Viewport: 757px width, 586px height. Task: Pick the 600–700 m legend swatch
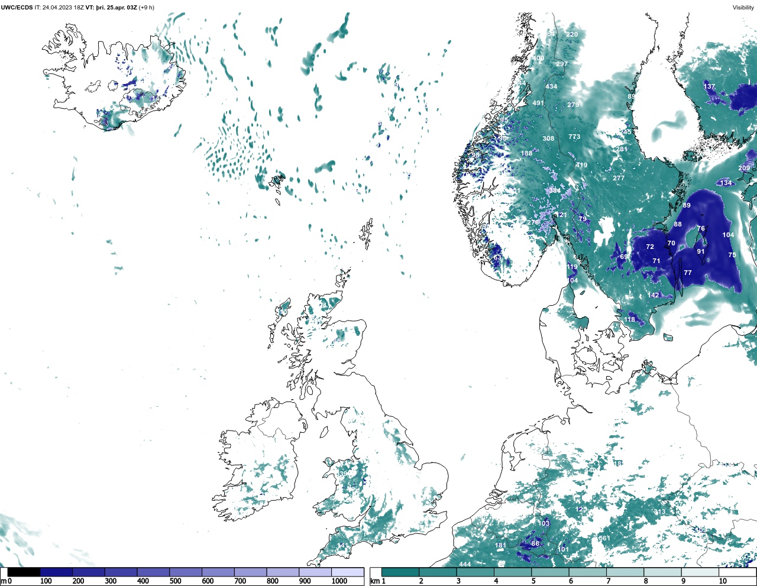pos(218,572)
